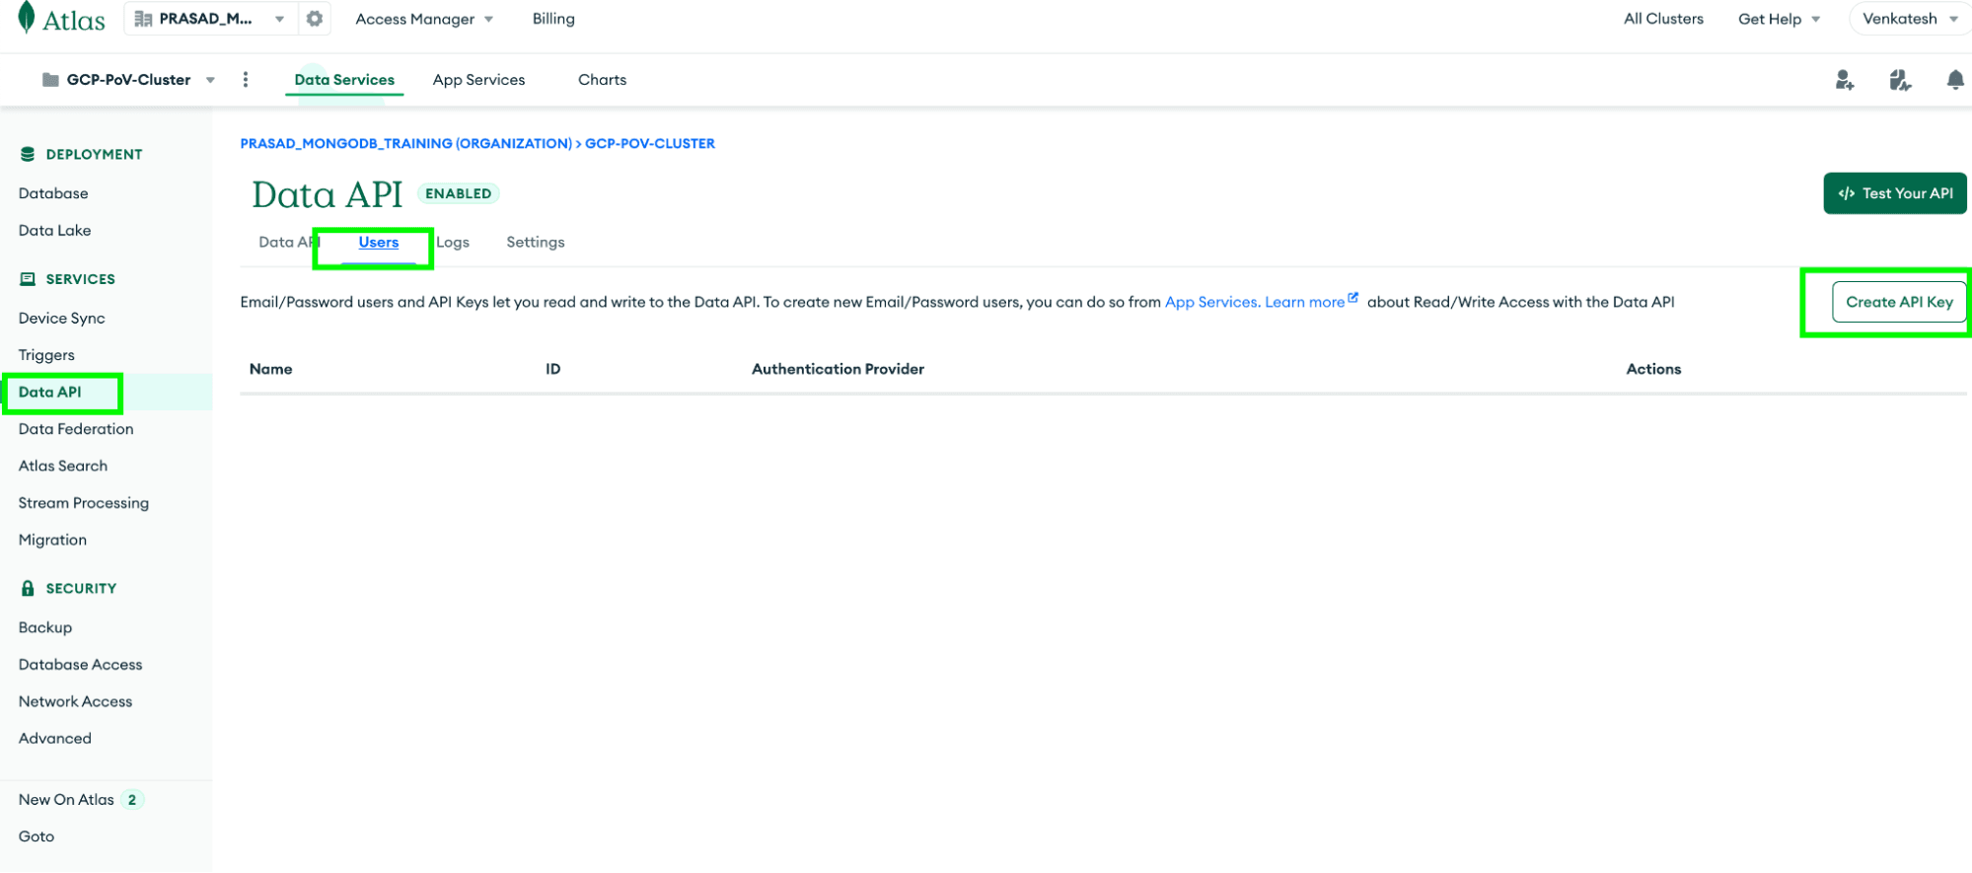Open Database Access in the sidebar
This screenshot has width=1972, height=873.
[x=80, y=664]
